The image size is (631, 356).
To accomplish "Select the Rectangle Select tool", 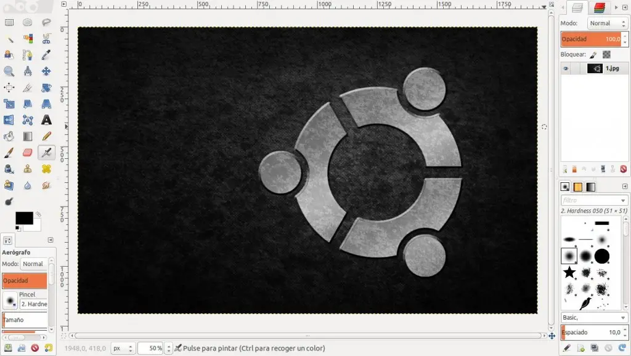I will 9,22.
